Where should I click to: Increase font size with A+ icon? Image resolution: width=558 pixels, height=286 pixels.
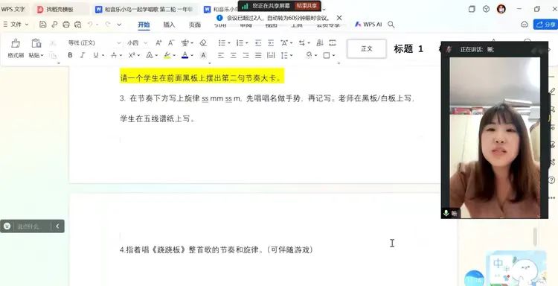click(x=158, y=42)
